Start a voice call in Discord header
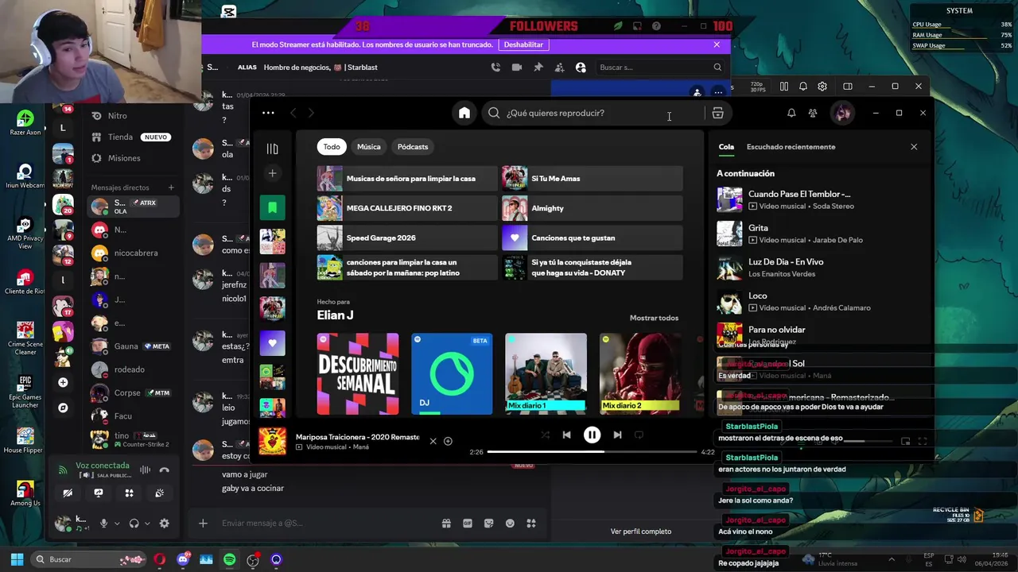Screen dimensions: 1018x572 495,68
